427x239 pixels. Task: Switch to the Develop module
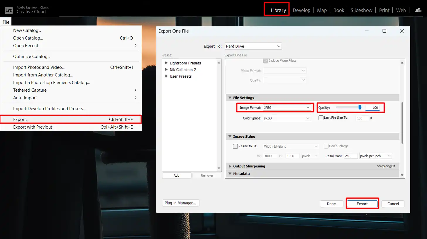tap(301, 10)
